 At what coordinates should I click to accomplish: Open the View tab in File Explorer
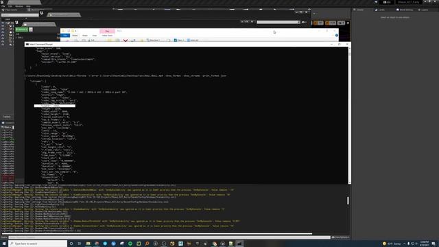(x=95, y=36)
